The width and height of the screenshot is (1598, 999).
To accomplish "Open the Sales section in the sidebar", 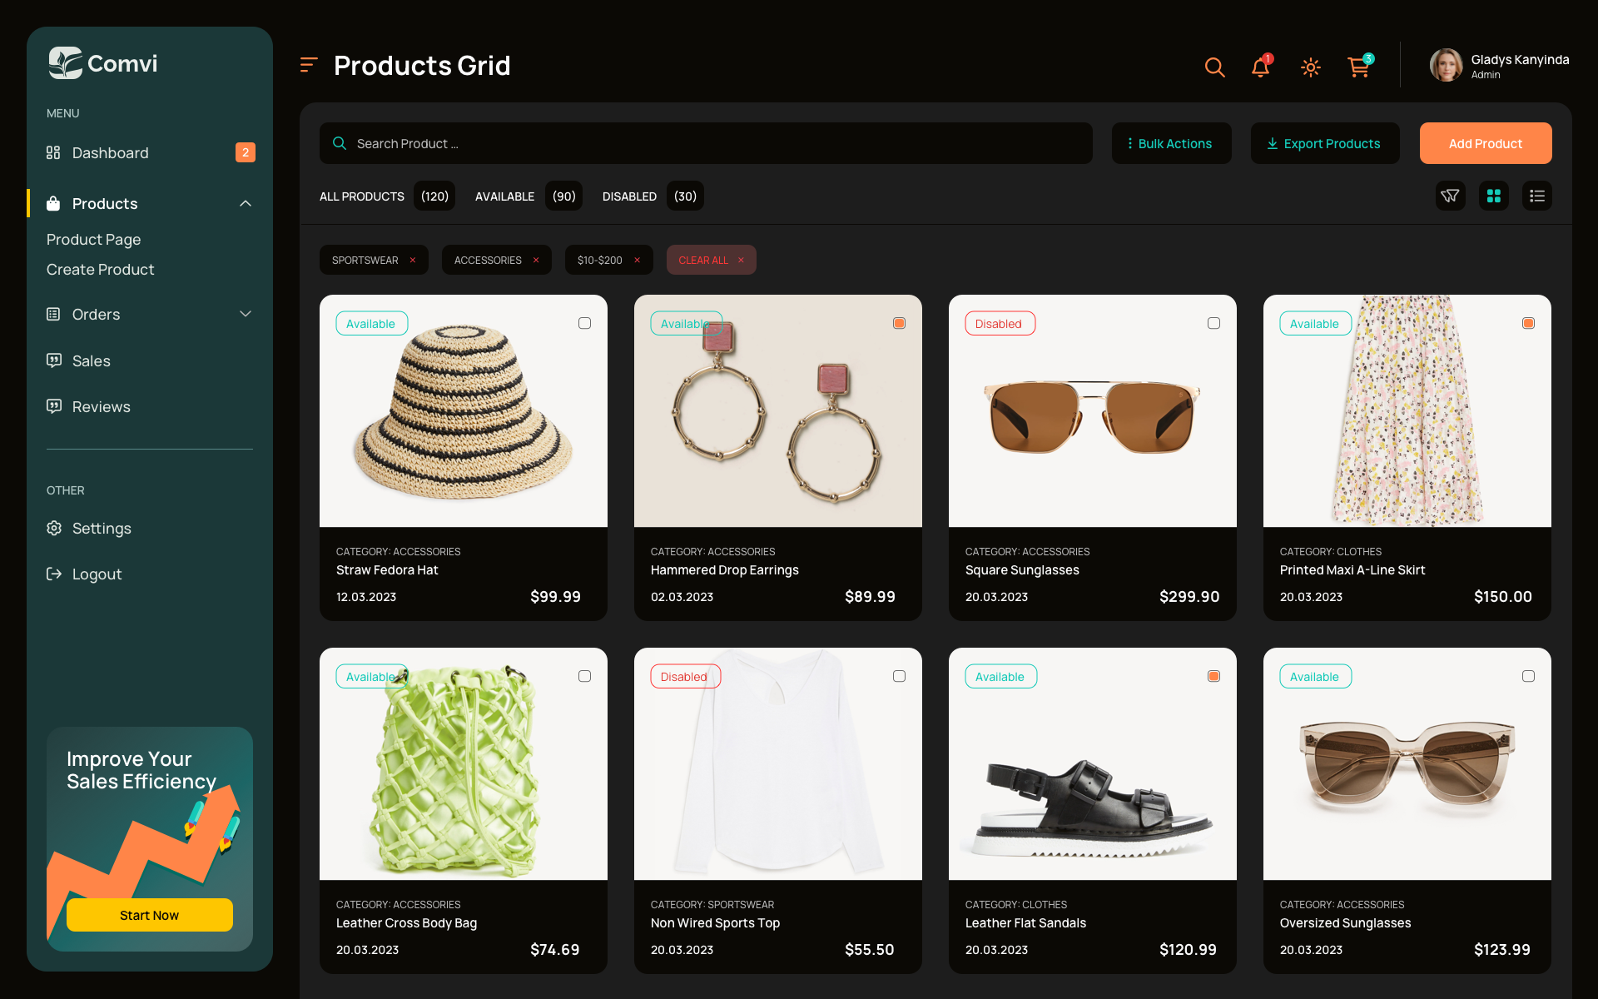I will pos(92,360).
